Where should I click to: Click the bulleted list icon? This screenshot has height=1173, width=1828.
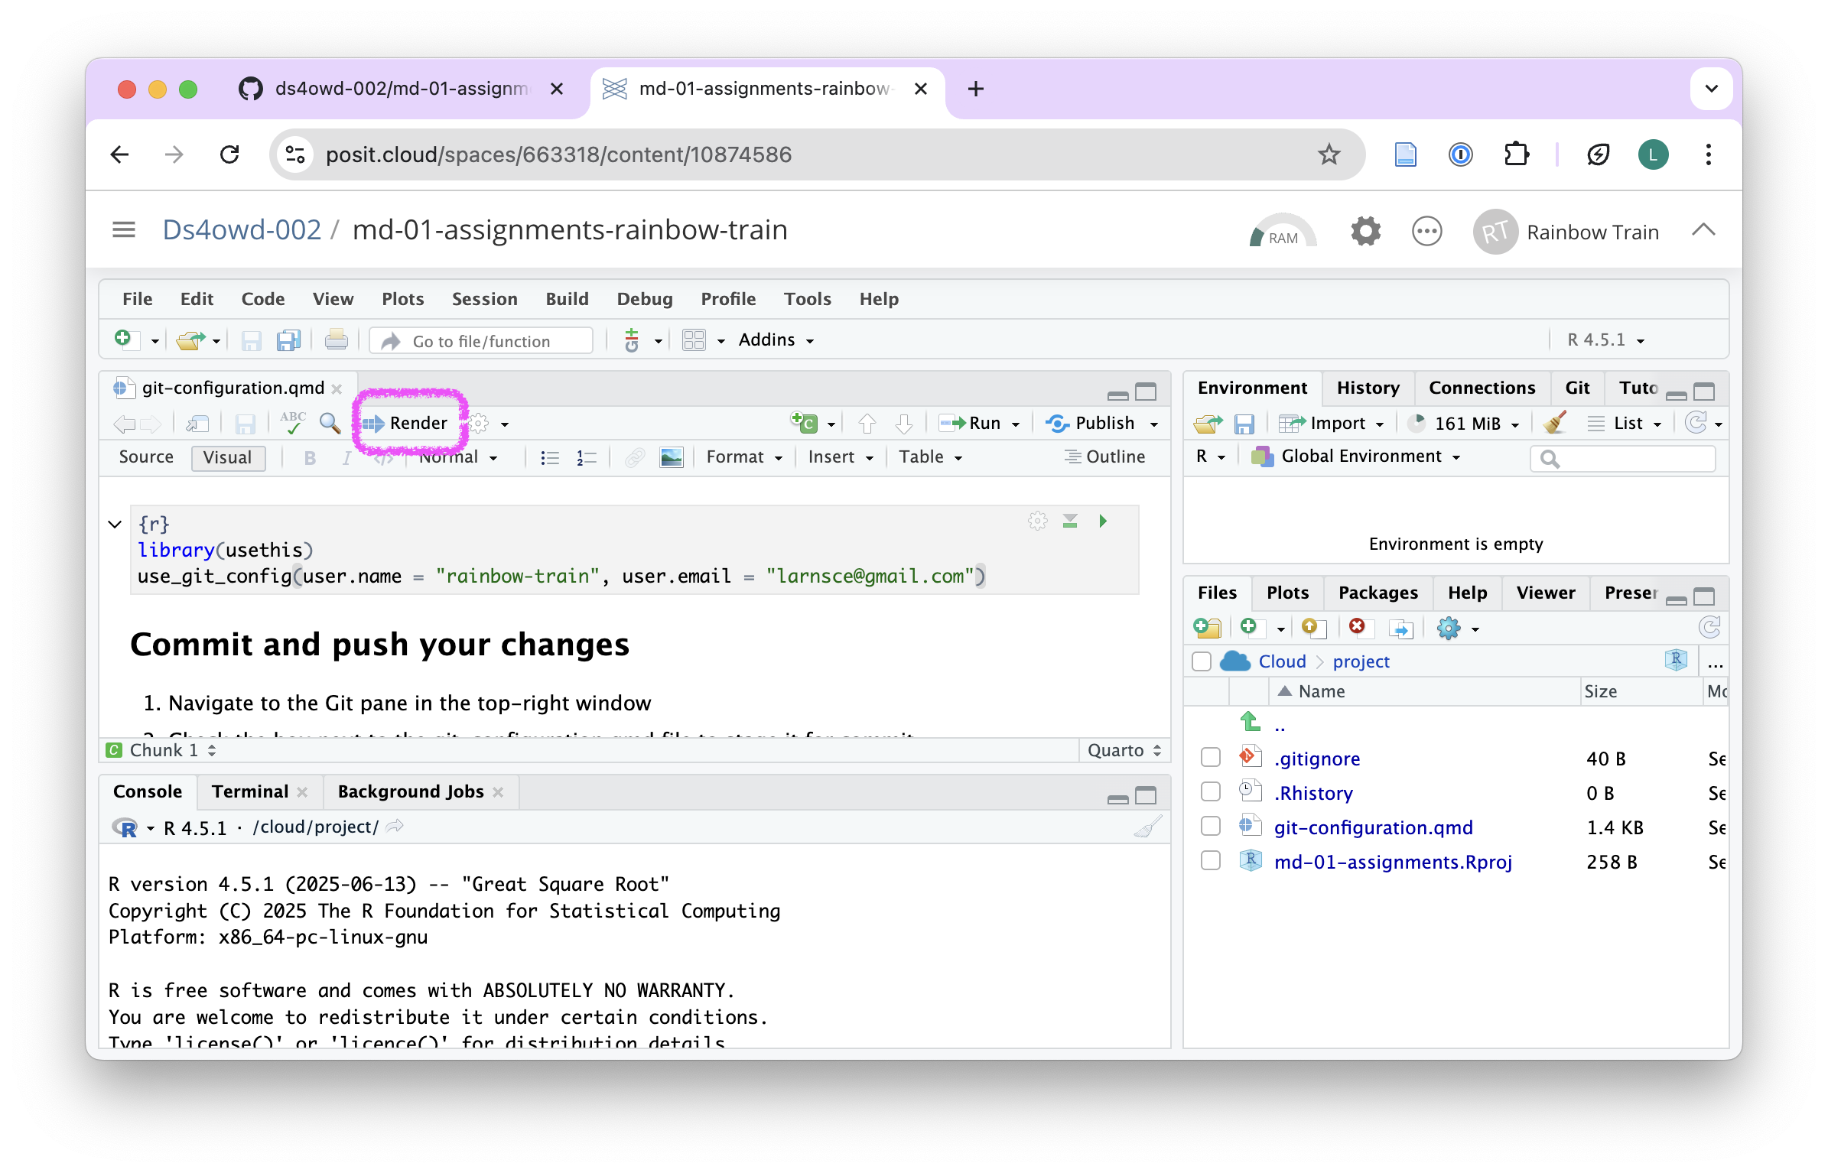pyautogui.click(x=549, y=457)
